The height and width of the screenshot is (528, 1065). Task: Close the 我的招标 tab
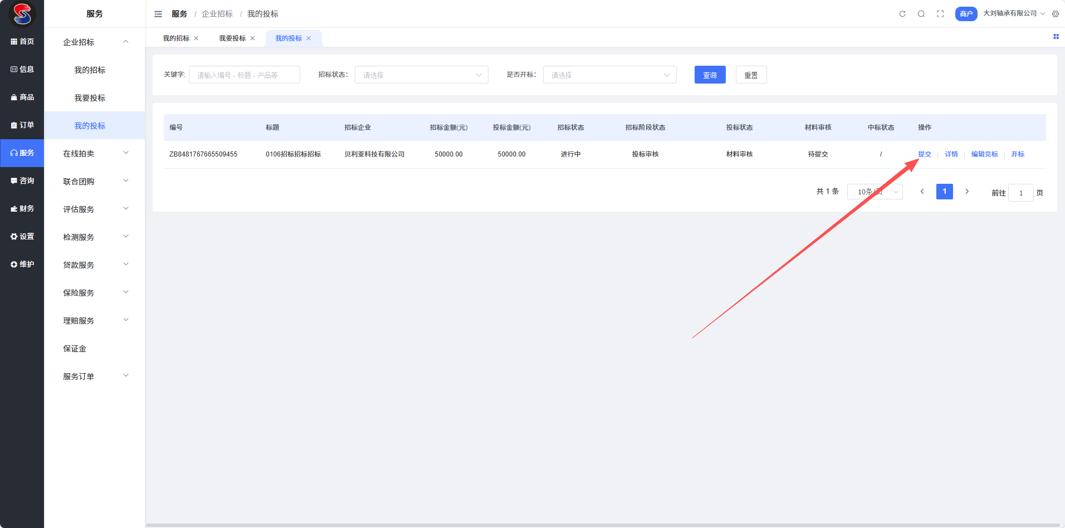click(x=196, y=38)
